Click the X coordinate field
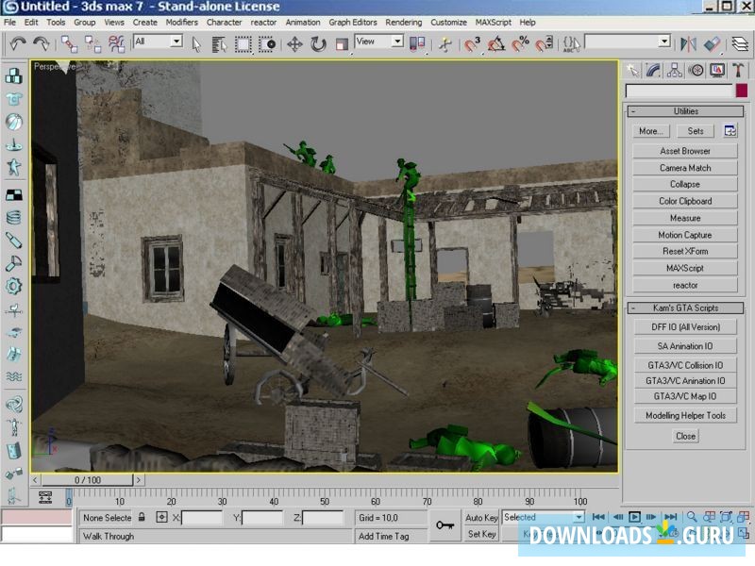 click(x=202, y=517)
